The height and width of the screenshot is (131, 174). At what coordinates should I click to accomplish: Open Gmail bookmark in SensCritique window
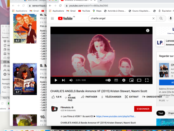pyautogui.click(x=34, y=11)
